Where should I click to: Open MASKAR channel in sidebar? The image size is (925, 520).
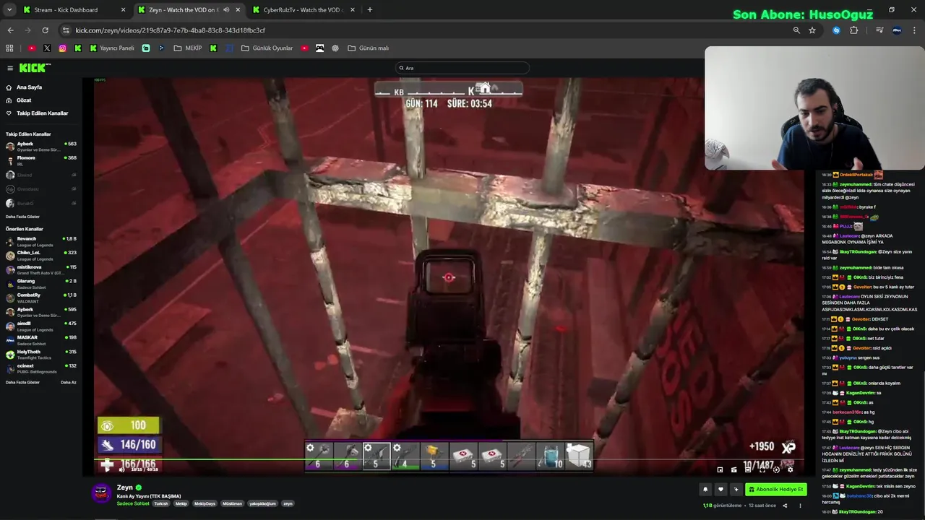(x=41, y=340)
